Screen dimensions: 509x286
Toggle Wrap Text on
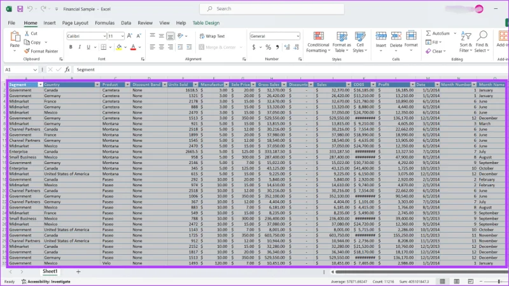212,36
